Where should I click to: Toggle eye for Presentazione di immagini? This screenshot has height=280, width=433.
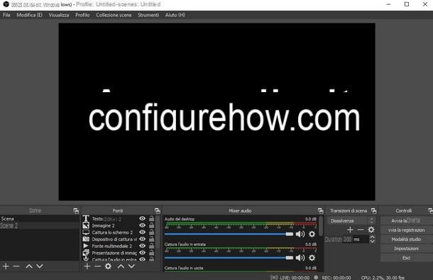point(142,252)
